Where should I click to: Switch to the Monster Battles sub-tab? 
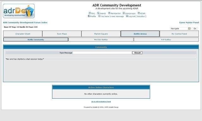tap(101, 40)
